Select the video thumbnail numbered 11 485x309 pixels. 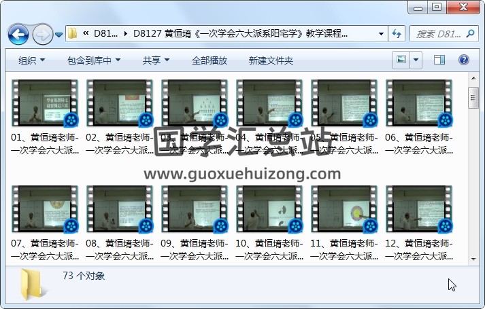tap(344, 209)
